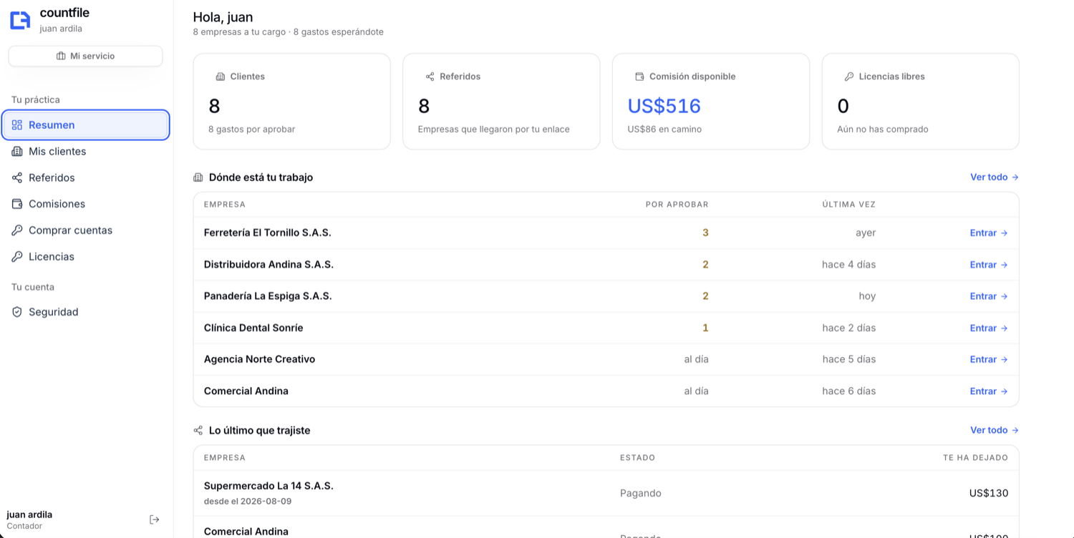Click the Referidos share icon in sidebar

[x=17, y=178]
